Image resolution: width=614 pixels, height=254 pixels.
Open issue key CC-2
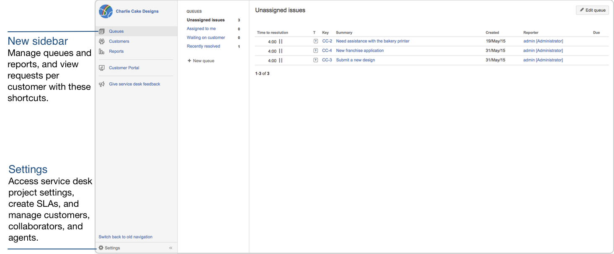[x=327, y=41]
